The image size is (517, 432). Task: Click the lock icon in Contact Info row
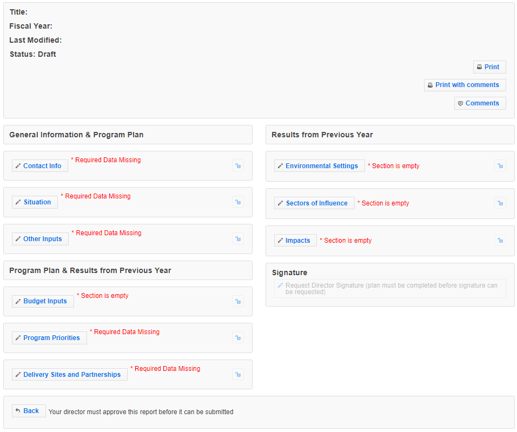(x=238, y=166)
